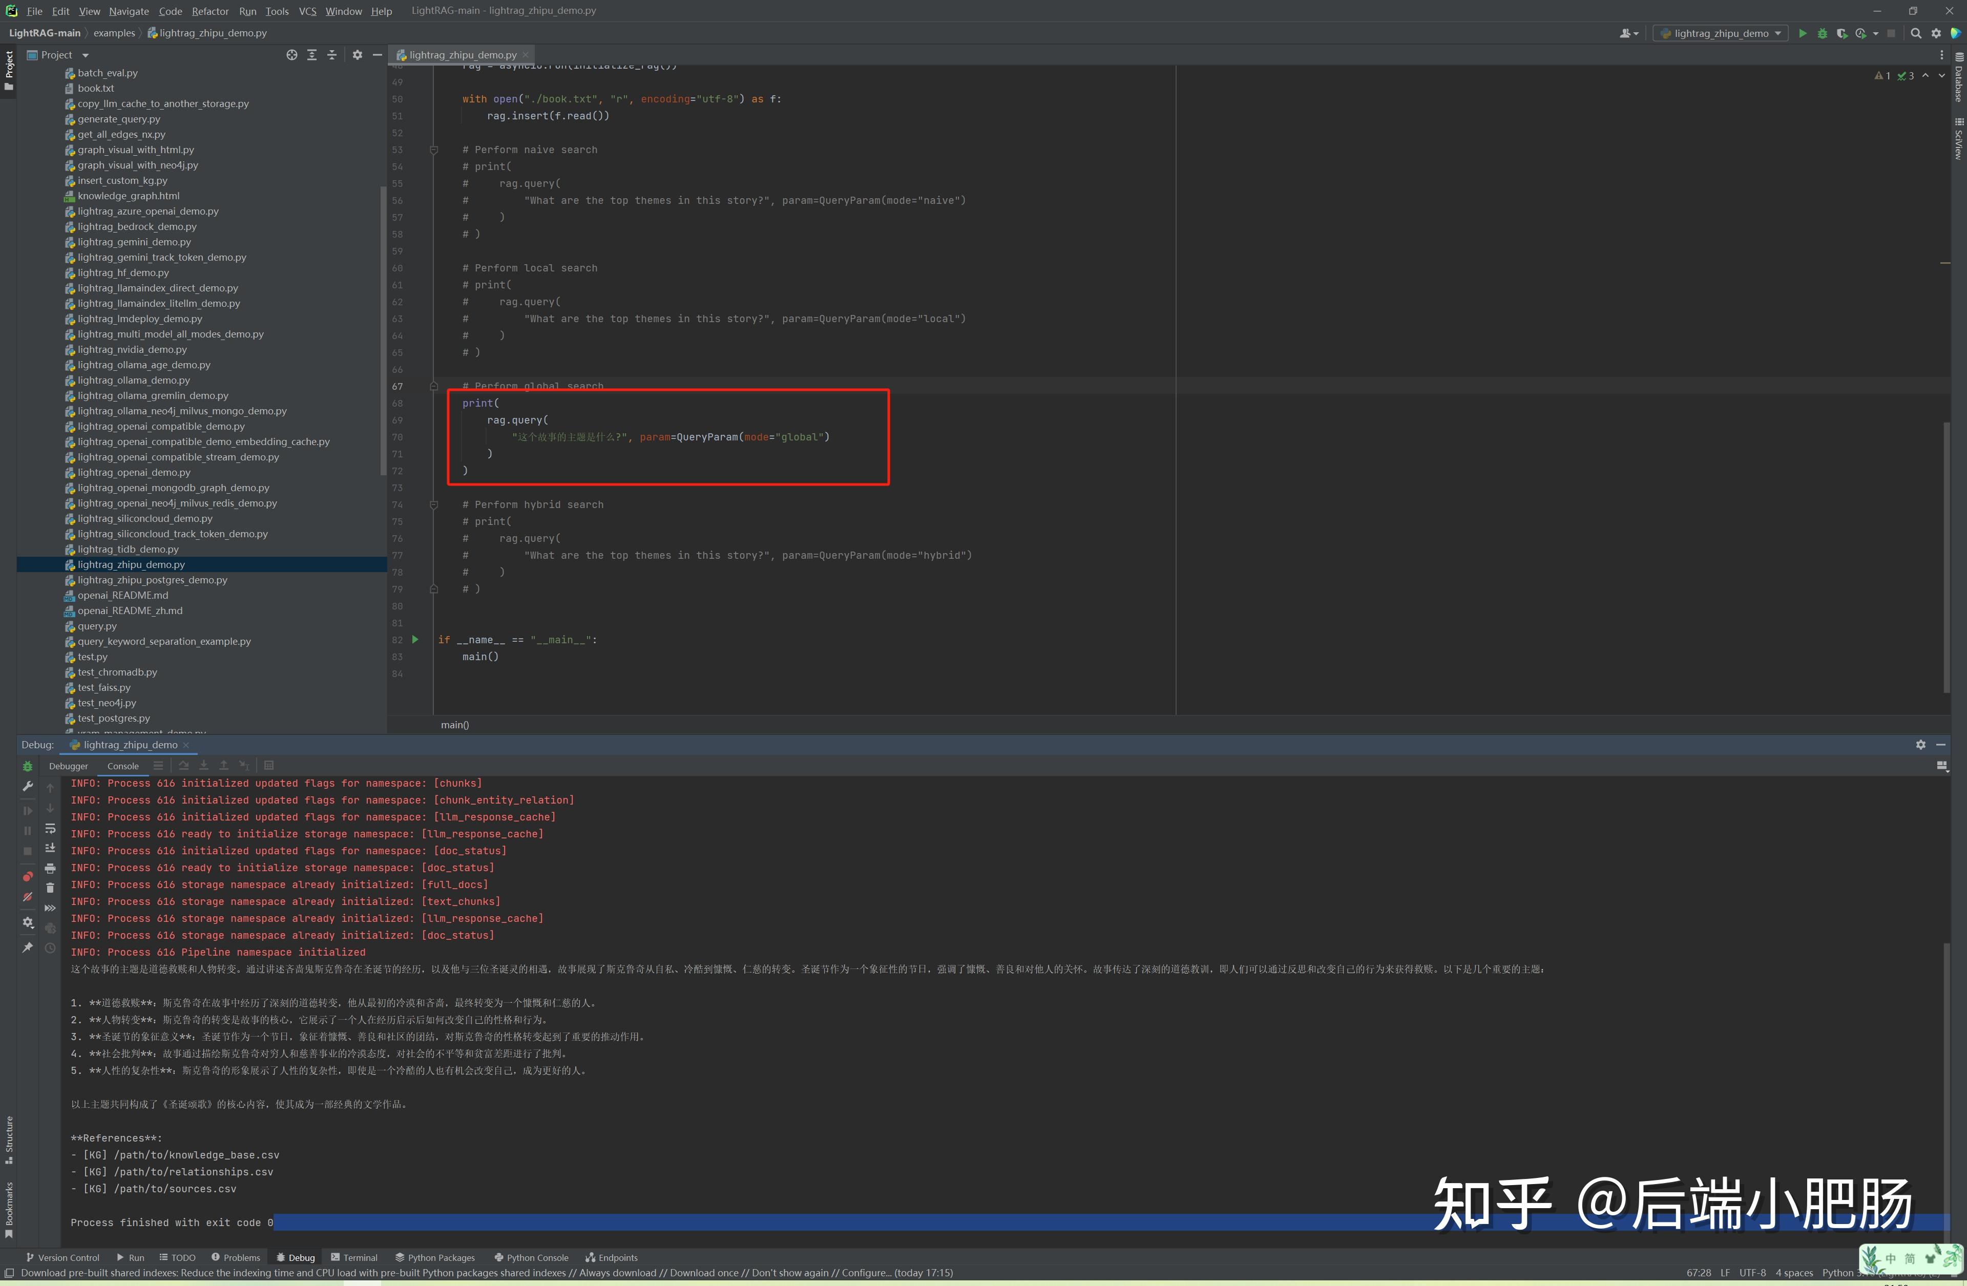This screenshot has width=1967, height=1286.
Task: Open the Refactor menu
Action: point(210,11)
